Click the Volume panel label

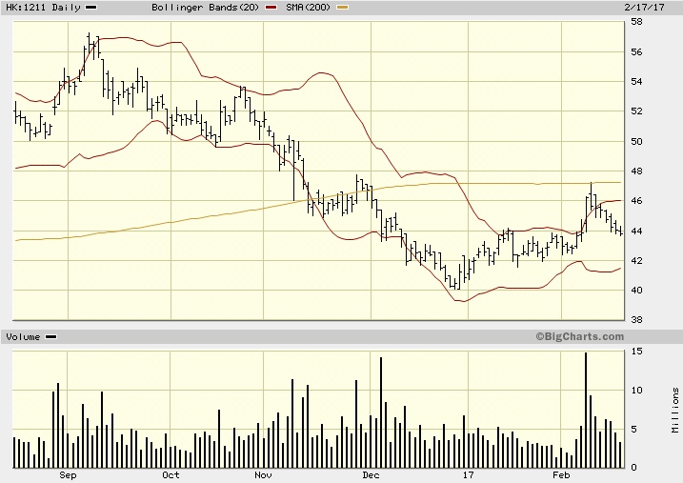point(23,336)
